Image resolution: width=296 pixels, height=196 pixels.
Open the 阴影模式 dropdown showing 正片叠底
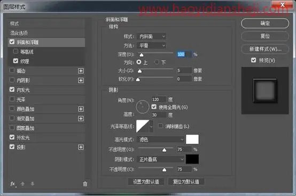pyautogui.click(x=160, y=159)
